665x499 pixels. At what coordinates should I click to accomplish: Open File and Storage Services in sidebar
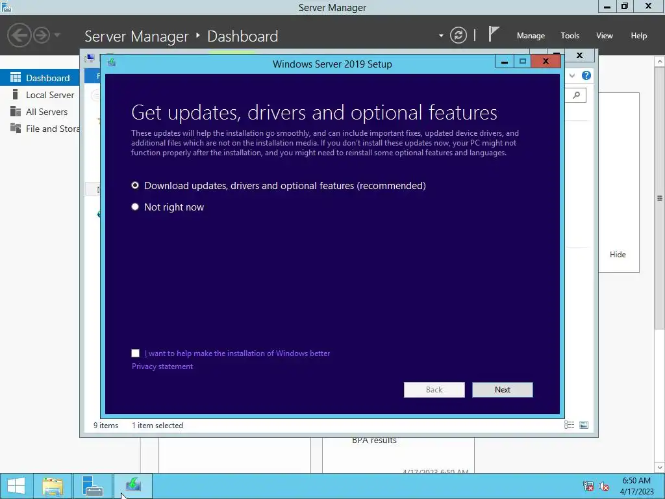(x=40, y=129)
